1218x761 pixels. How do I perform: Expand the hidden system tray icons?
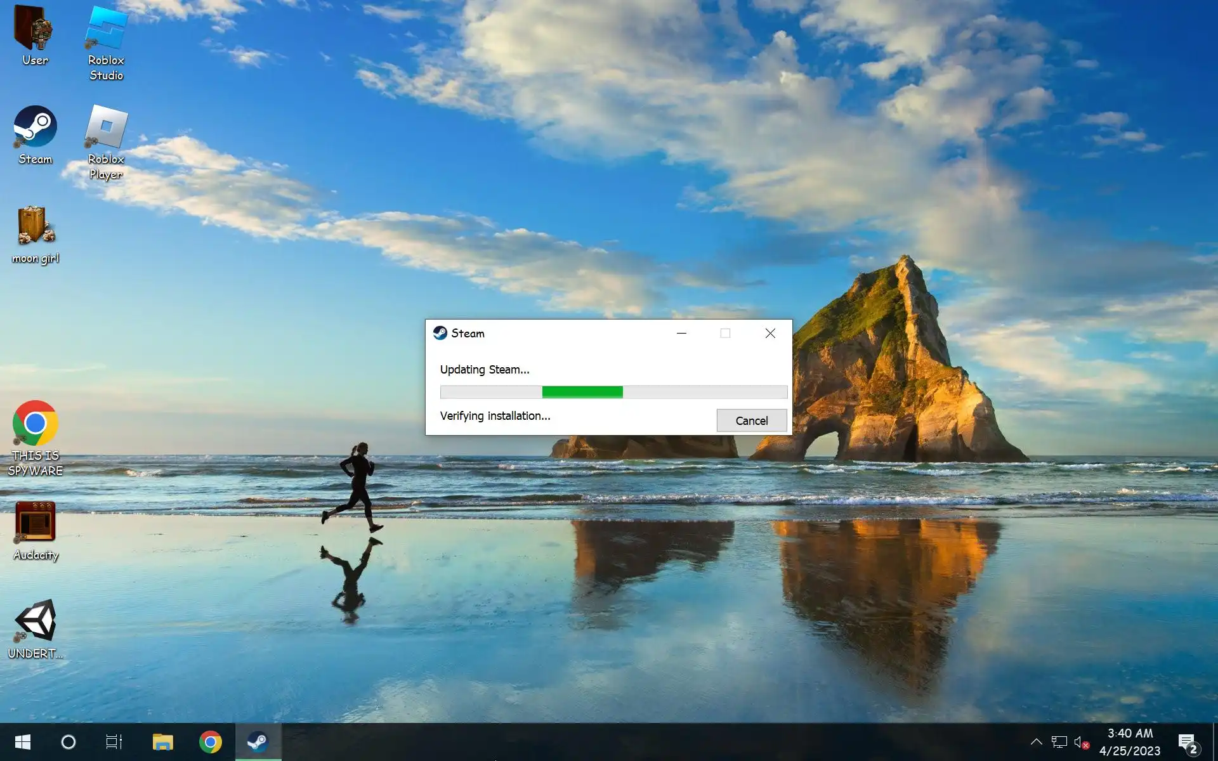[1036, 742]
